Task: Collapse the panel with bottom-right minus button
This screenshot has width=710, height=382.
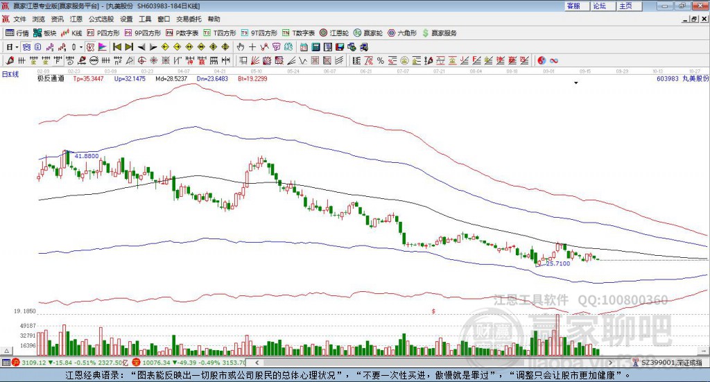Action: [703, 351]
